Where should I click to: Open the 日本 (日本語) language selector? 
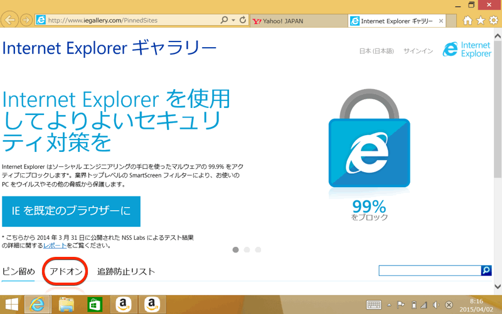pos(377,51)
